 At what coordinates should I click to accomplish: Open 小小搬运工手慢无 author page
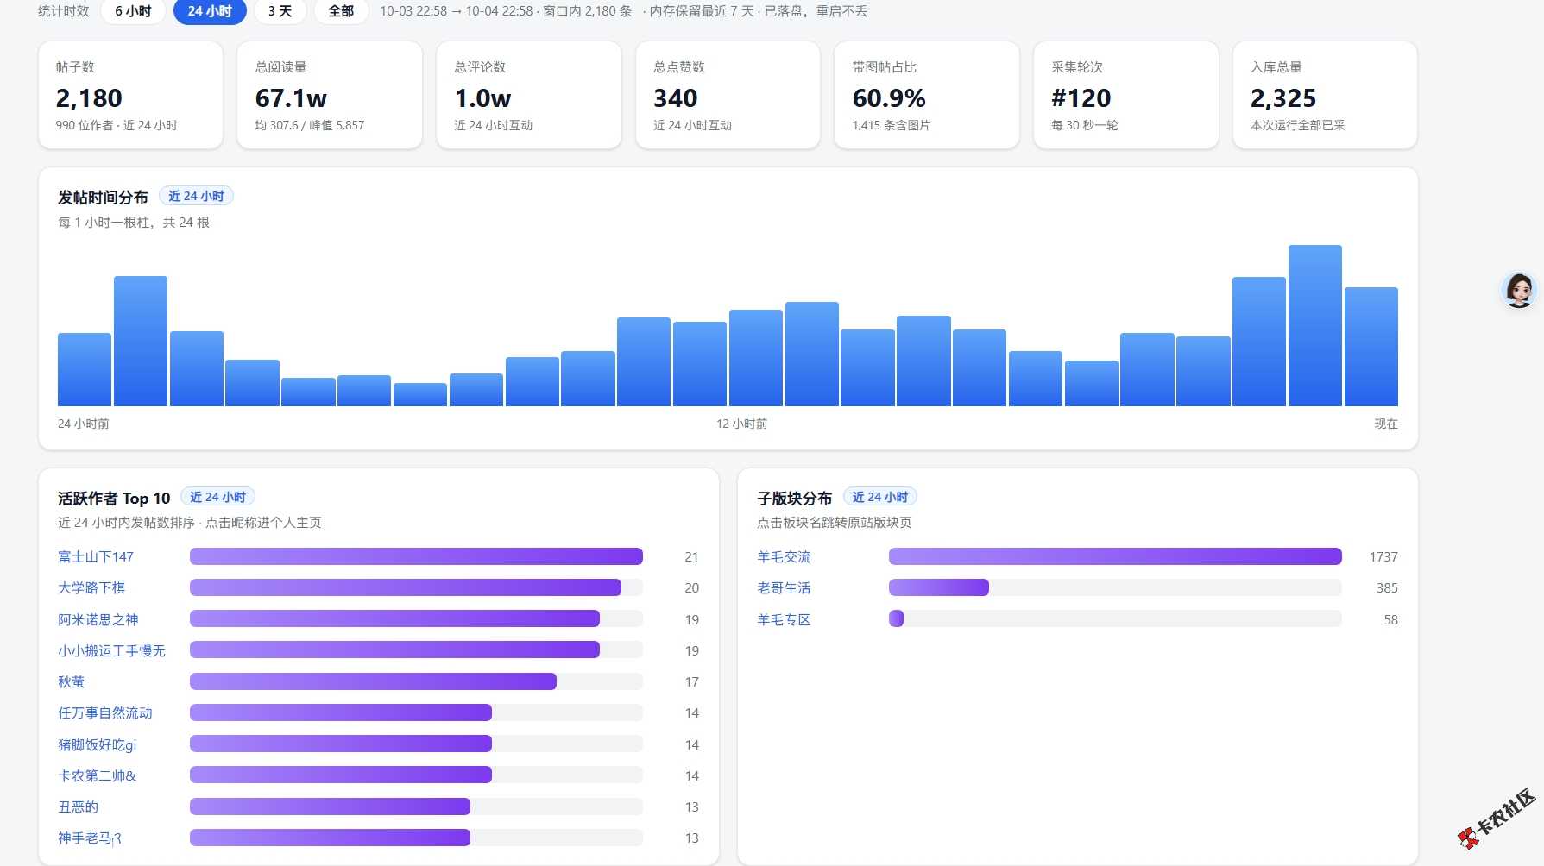tap(111, 651)
